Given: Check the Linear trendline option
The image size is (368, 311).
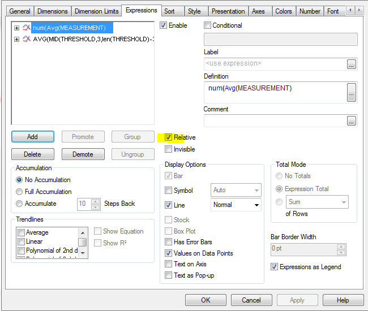Looking at the screenshot, I should [21, 241].
